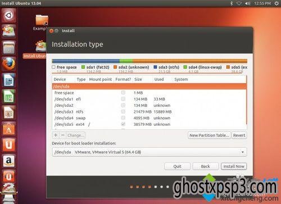Open LibreOffice Impress from the dock

tap(9, 112)
